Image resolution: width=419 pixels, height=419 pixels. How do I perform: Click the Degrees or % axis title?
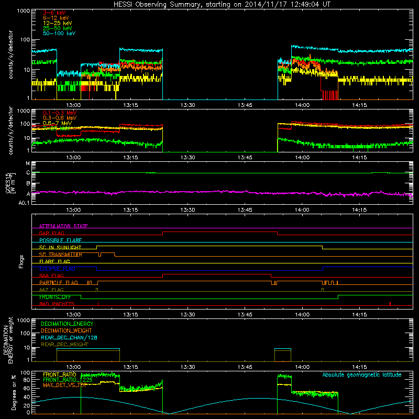[x=14, y=393]
